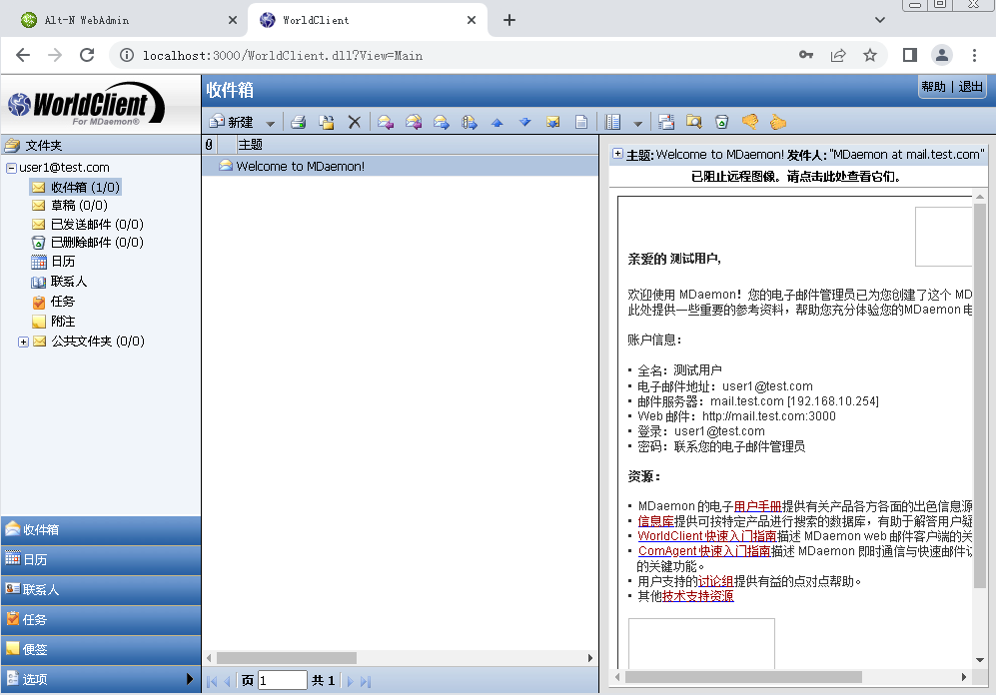This screenshot has height=695, width=996.
Task: Click the blank page icon in toolbar
Action: (580, 122)
